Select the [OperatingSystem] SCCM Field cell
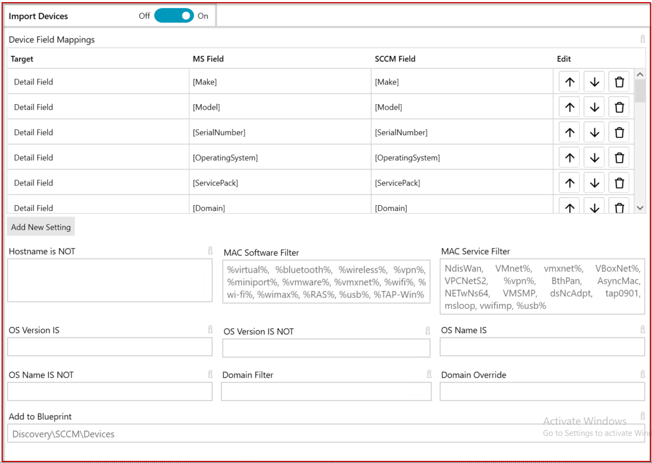This screenshot has height=463, width=652. [462, 157]
